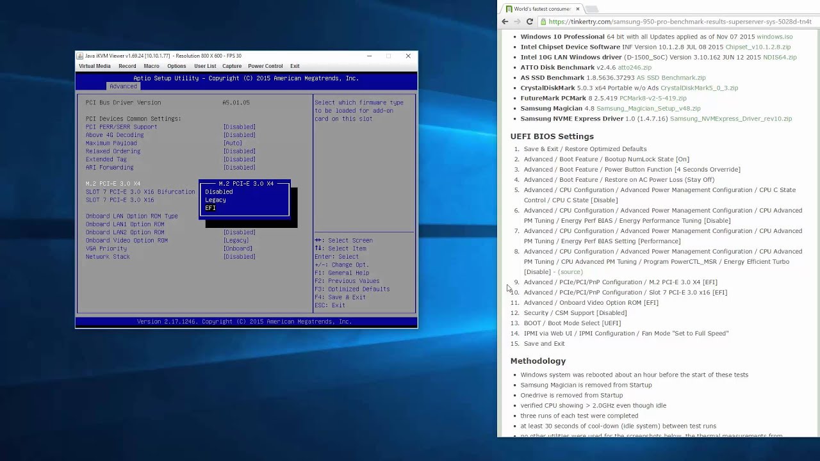
Task: Select Onboard LAN2 Option ROM
Action: click(x=125, y=232)
